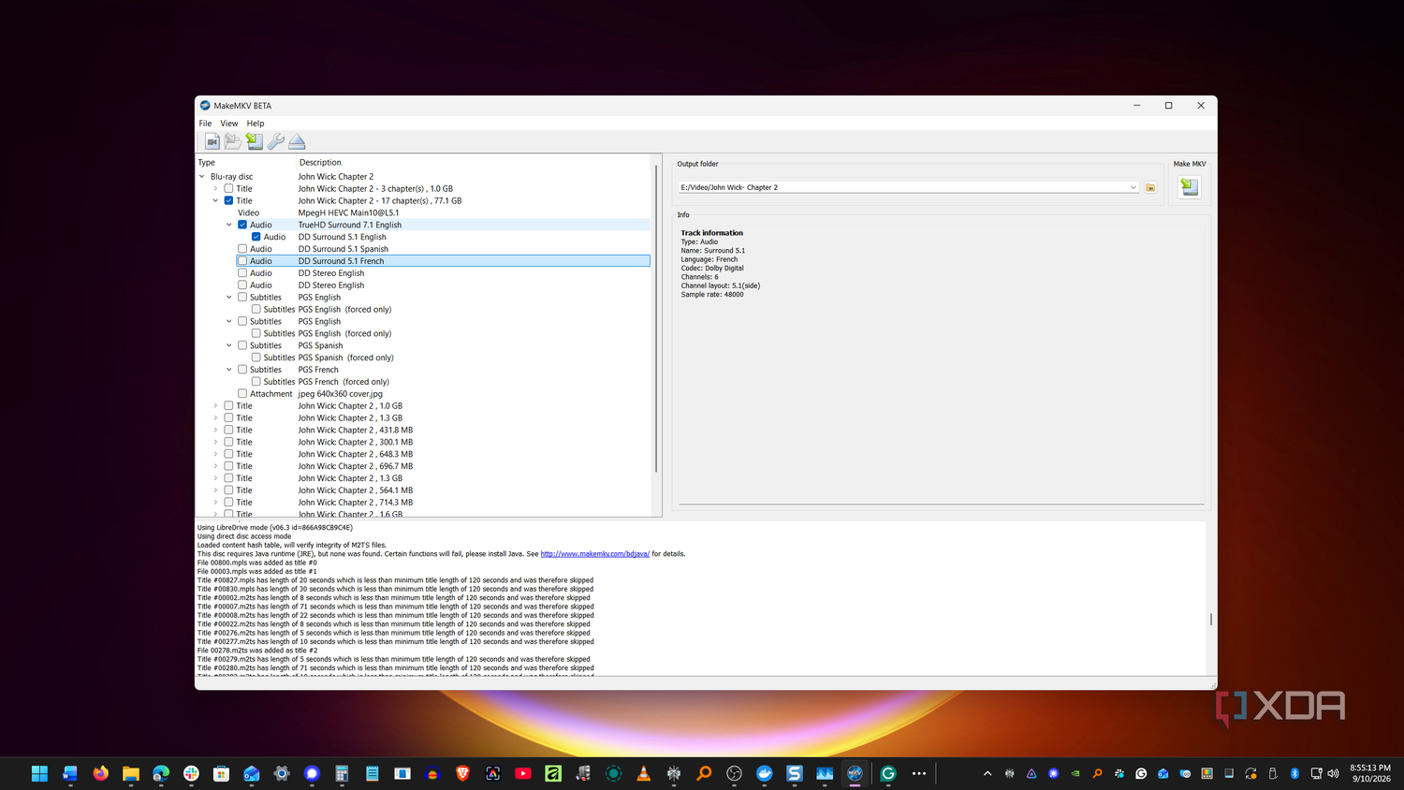Check PGS French forced only subtitles
This screenshot has height=790, width=1404.
[x=256, y=382]
